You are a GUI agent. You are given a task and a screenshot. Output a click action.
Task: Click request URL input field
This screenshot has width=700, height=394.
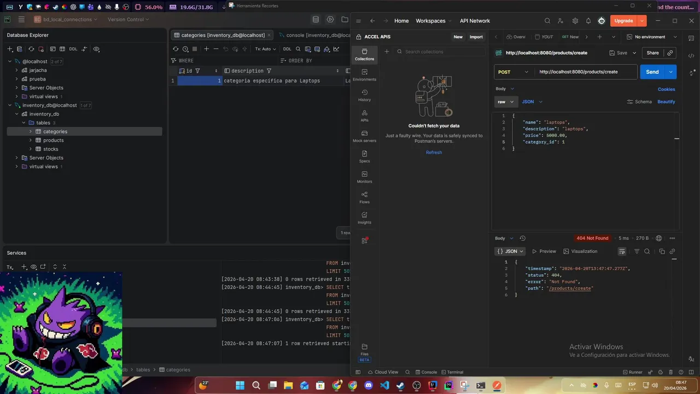[586, 72]
